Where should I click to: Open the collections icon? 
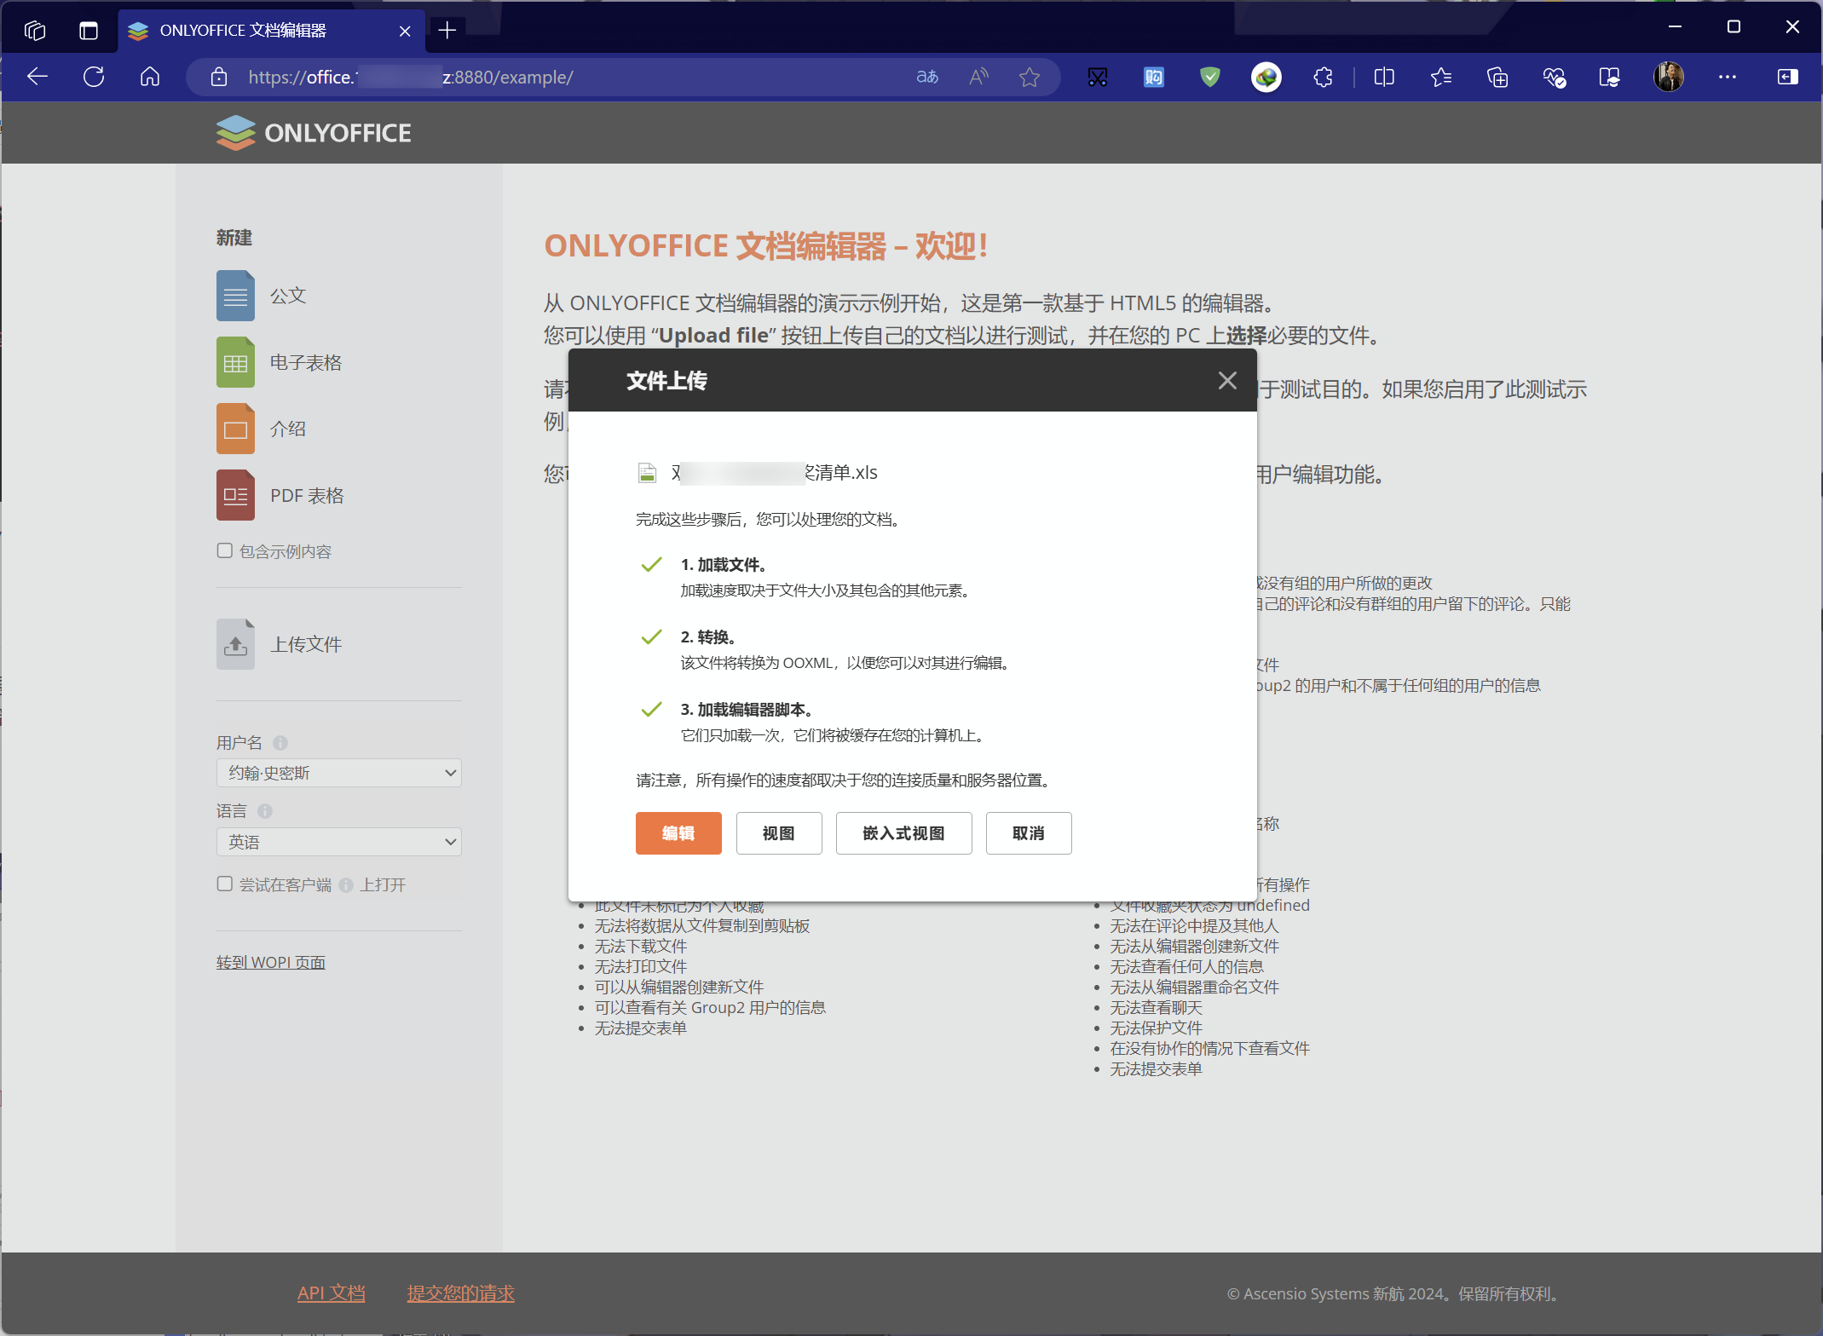[x=1497, y=78]
